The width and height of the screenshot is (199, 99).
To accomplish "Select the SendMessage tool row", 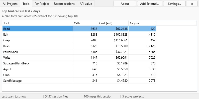I will tap(79, 81).
